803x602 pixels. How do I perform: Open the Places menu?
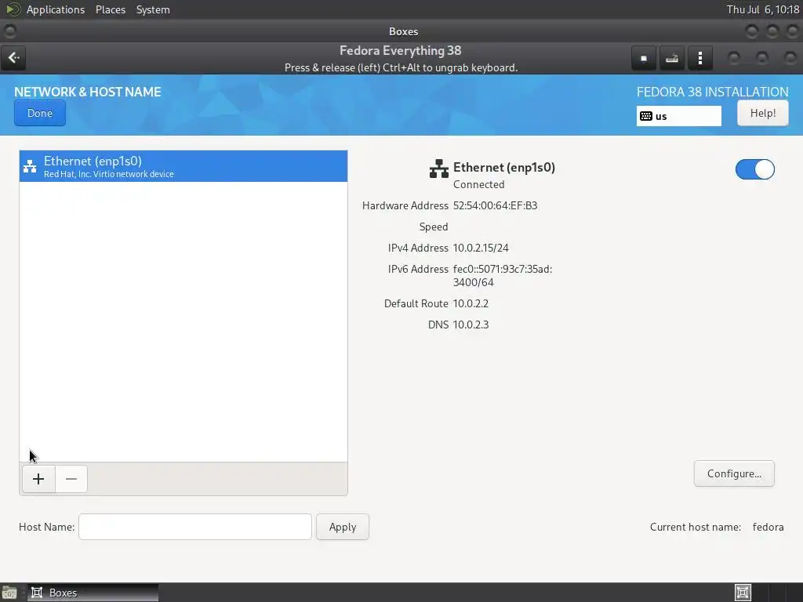111,9
